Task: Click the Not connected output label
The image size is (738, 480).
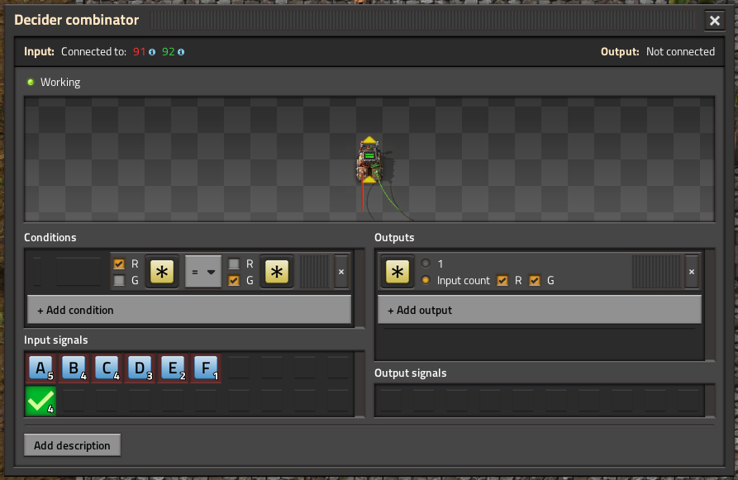Action: [680, 52]
